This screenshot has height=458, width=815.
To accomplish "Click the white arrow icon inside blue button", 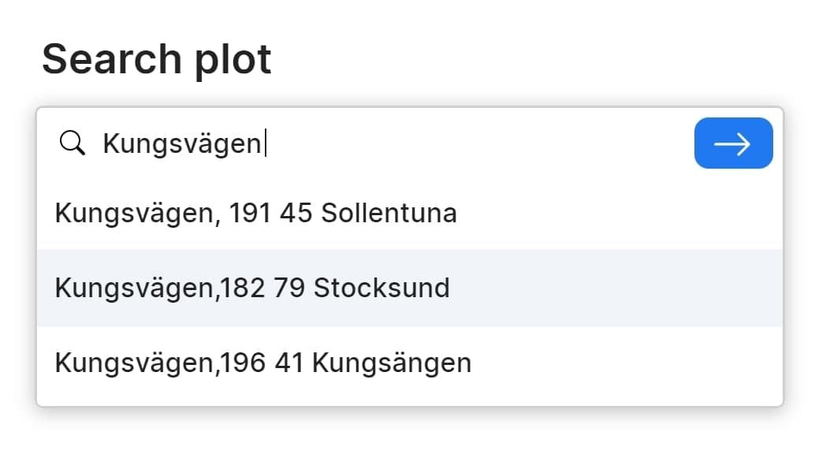I will 732,143.
